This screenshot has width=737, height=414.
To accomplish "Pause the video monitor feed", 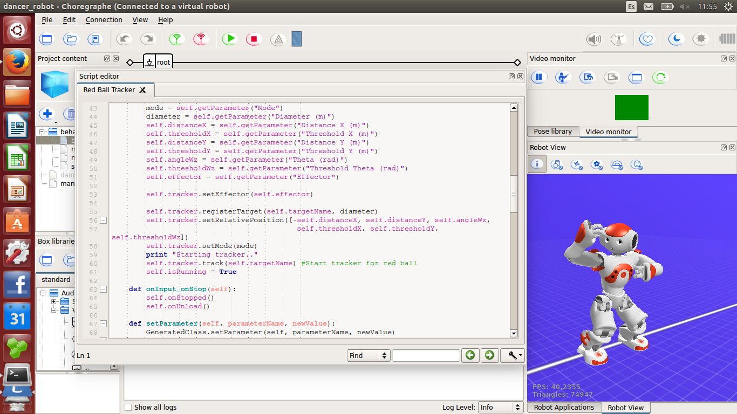I will 538,77.
